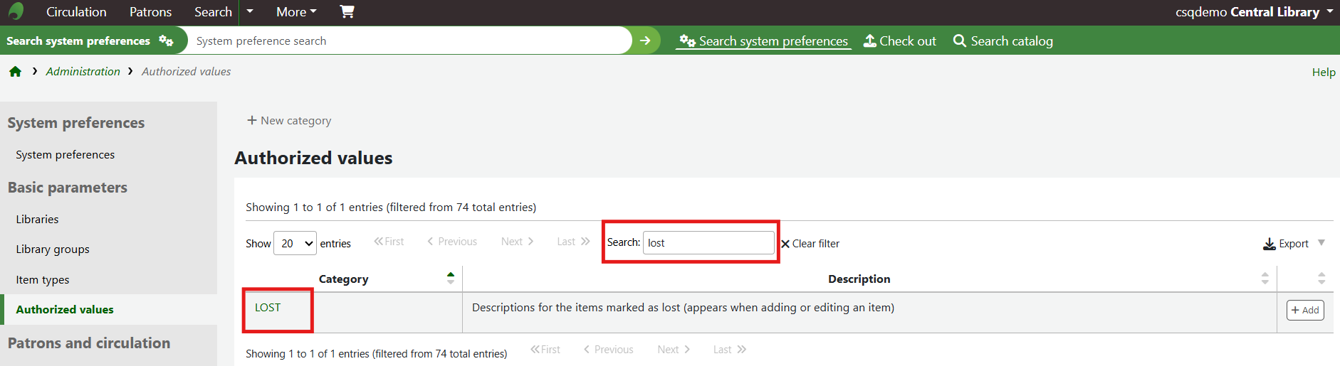
Task: Expand the More menu
Action: [296, 12]
